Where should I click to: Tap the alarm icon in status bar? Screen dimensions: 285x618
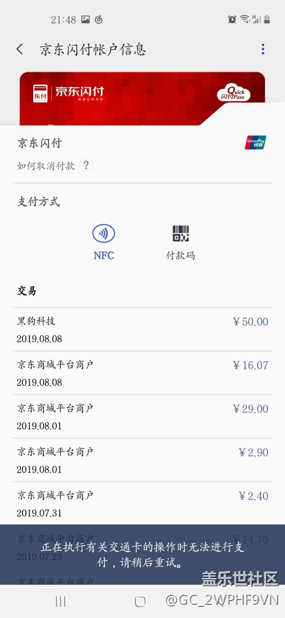[x=232, y=19]
